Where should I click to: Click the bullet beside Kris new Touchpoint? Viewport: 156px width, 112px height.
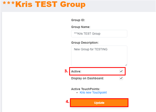coord(77,93)
